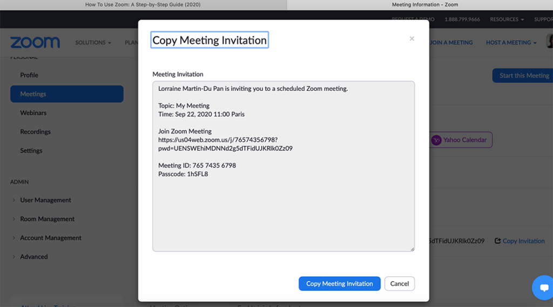Viewport: 553px width, 307px height.
Task: Expand Account Management section
Action: tap(50, 238)
